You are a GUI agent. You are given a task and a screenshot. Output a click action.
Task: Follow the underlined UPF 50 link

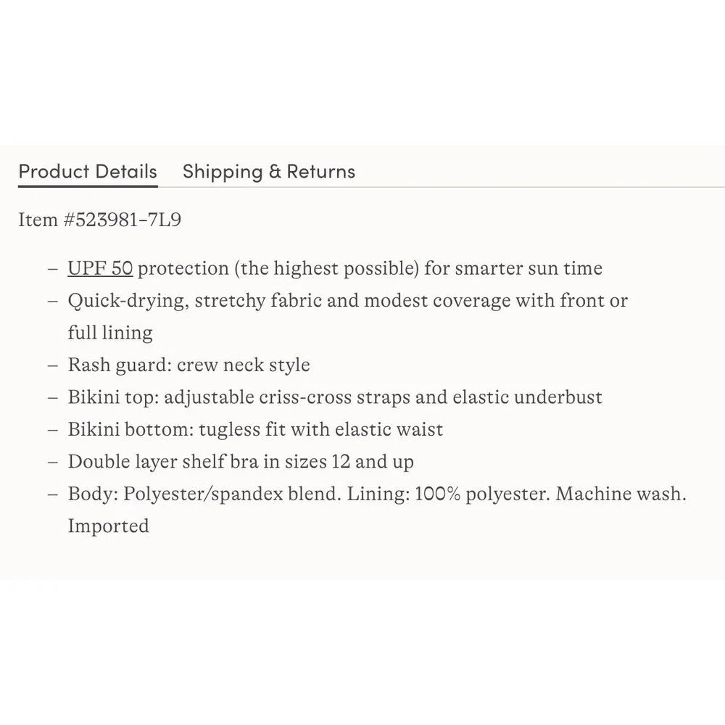tap(100, 268)
